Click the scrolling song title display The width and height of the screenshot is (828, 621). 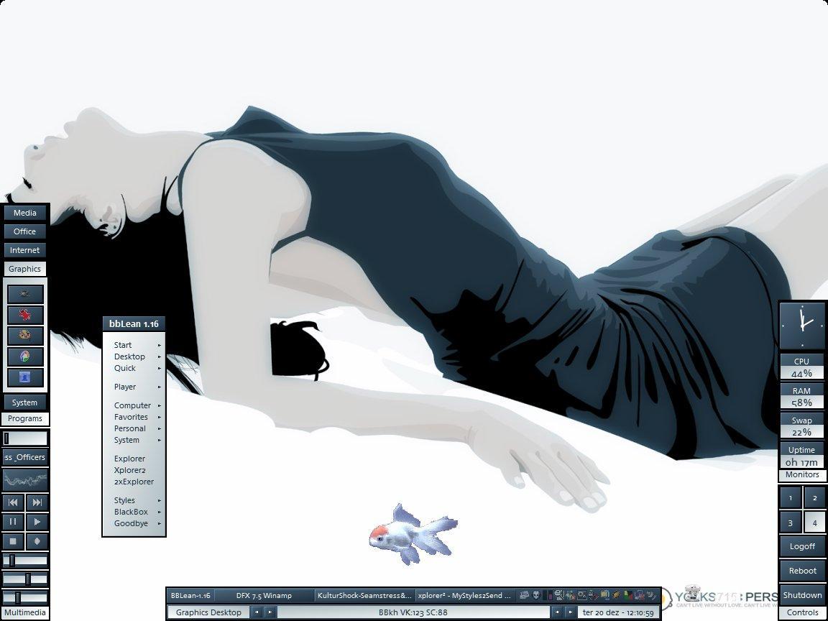[x=25, y=457]
